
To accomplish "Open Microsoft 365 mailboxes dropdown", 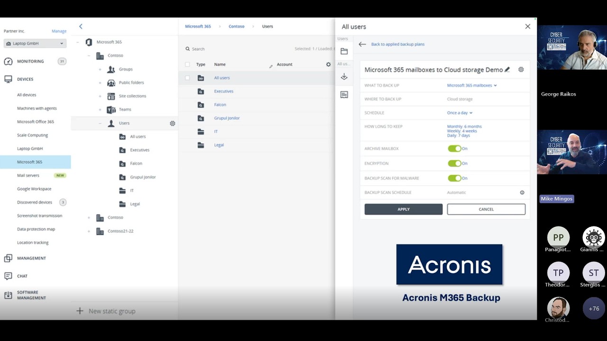I will point(472,86).
